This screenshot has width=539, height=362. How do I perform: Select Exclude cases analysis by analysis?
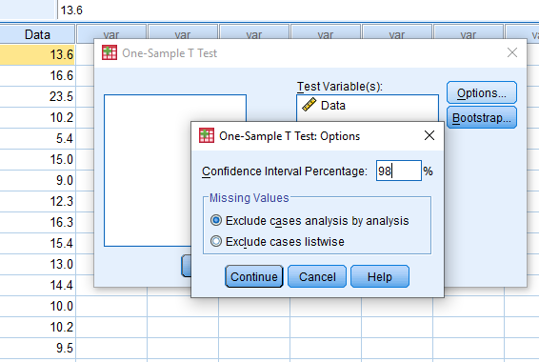tap(309, 220)
